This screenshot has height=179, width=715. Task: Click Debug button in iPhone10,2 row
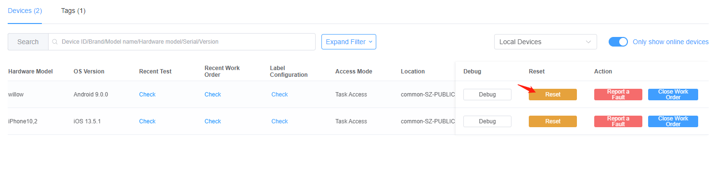[x=487, y=121]
